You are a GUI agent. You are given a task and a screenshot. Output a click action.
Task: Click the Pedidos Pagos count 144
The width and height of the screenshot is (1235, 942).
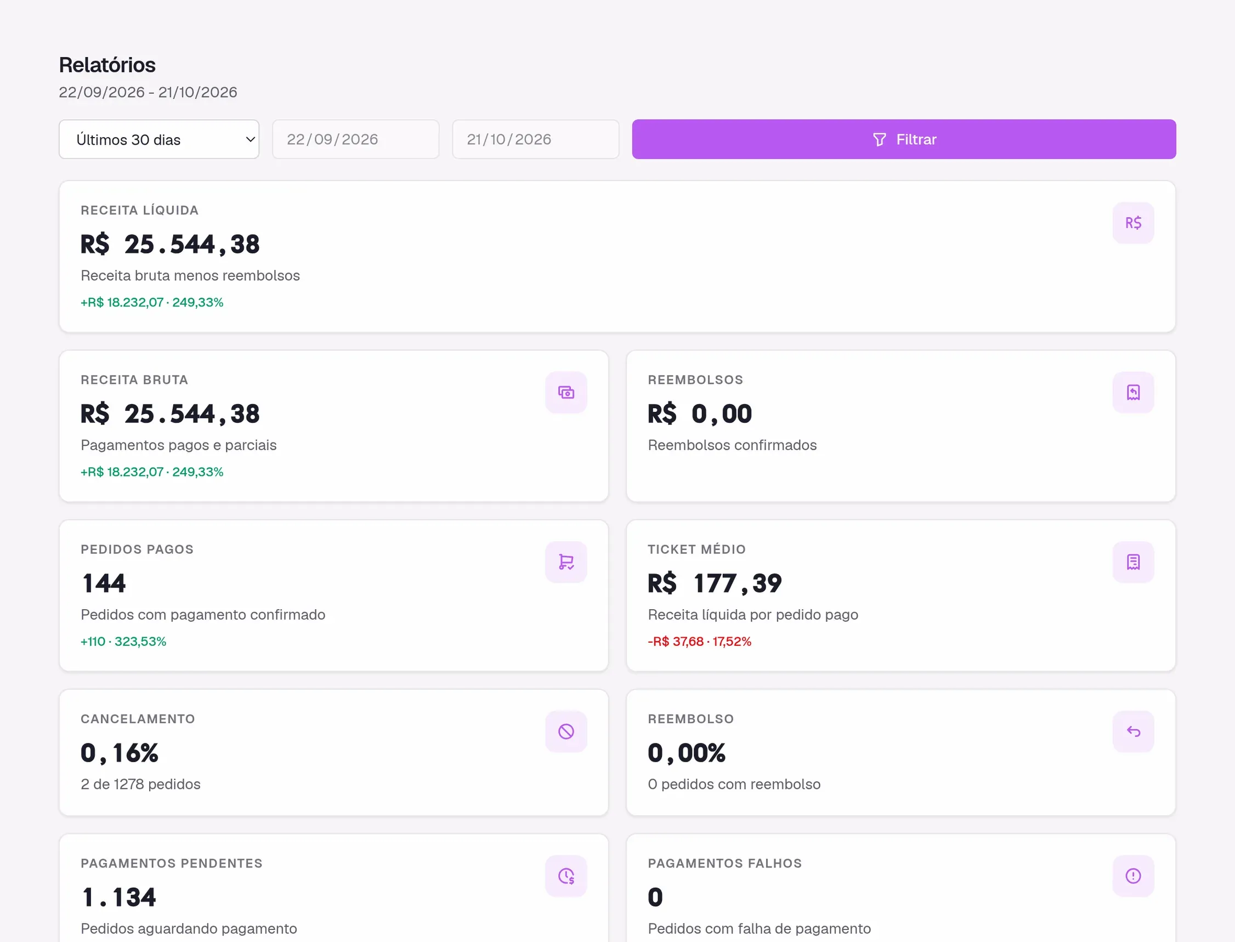tap(104, 583)
